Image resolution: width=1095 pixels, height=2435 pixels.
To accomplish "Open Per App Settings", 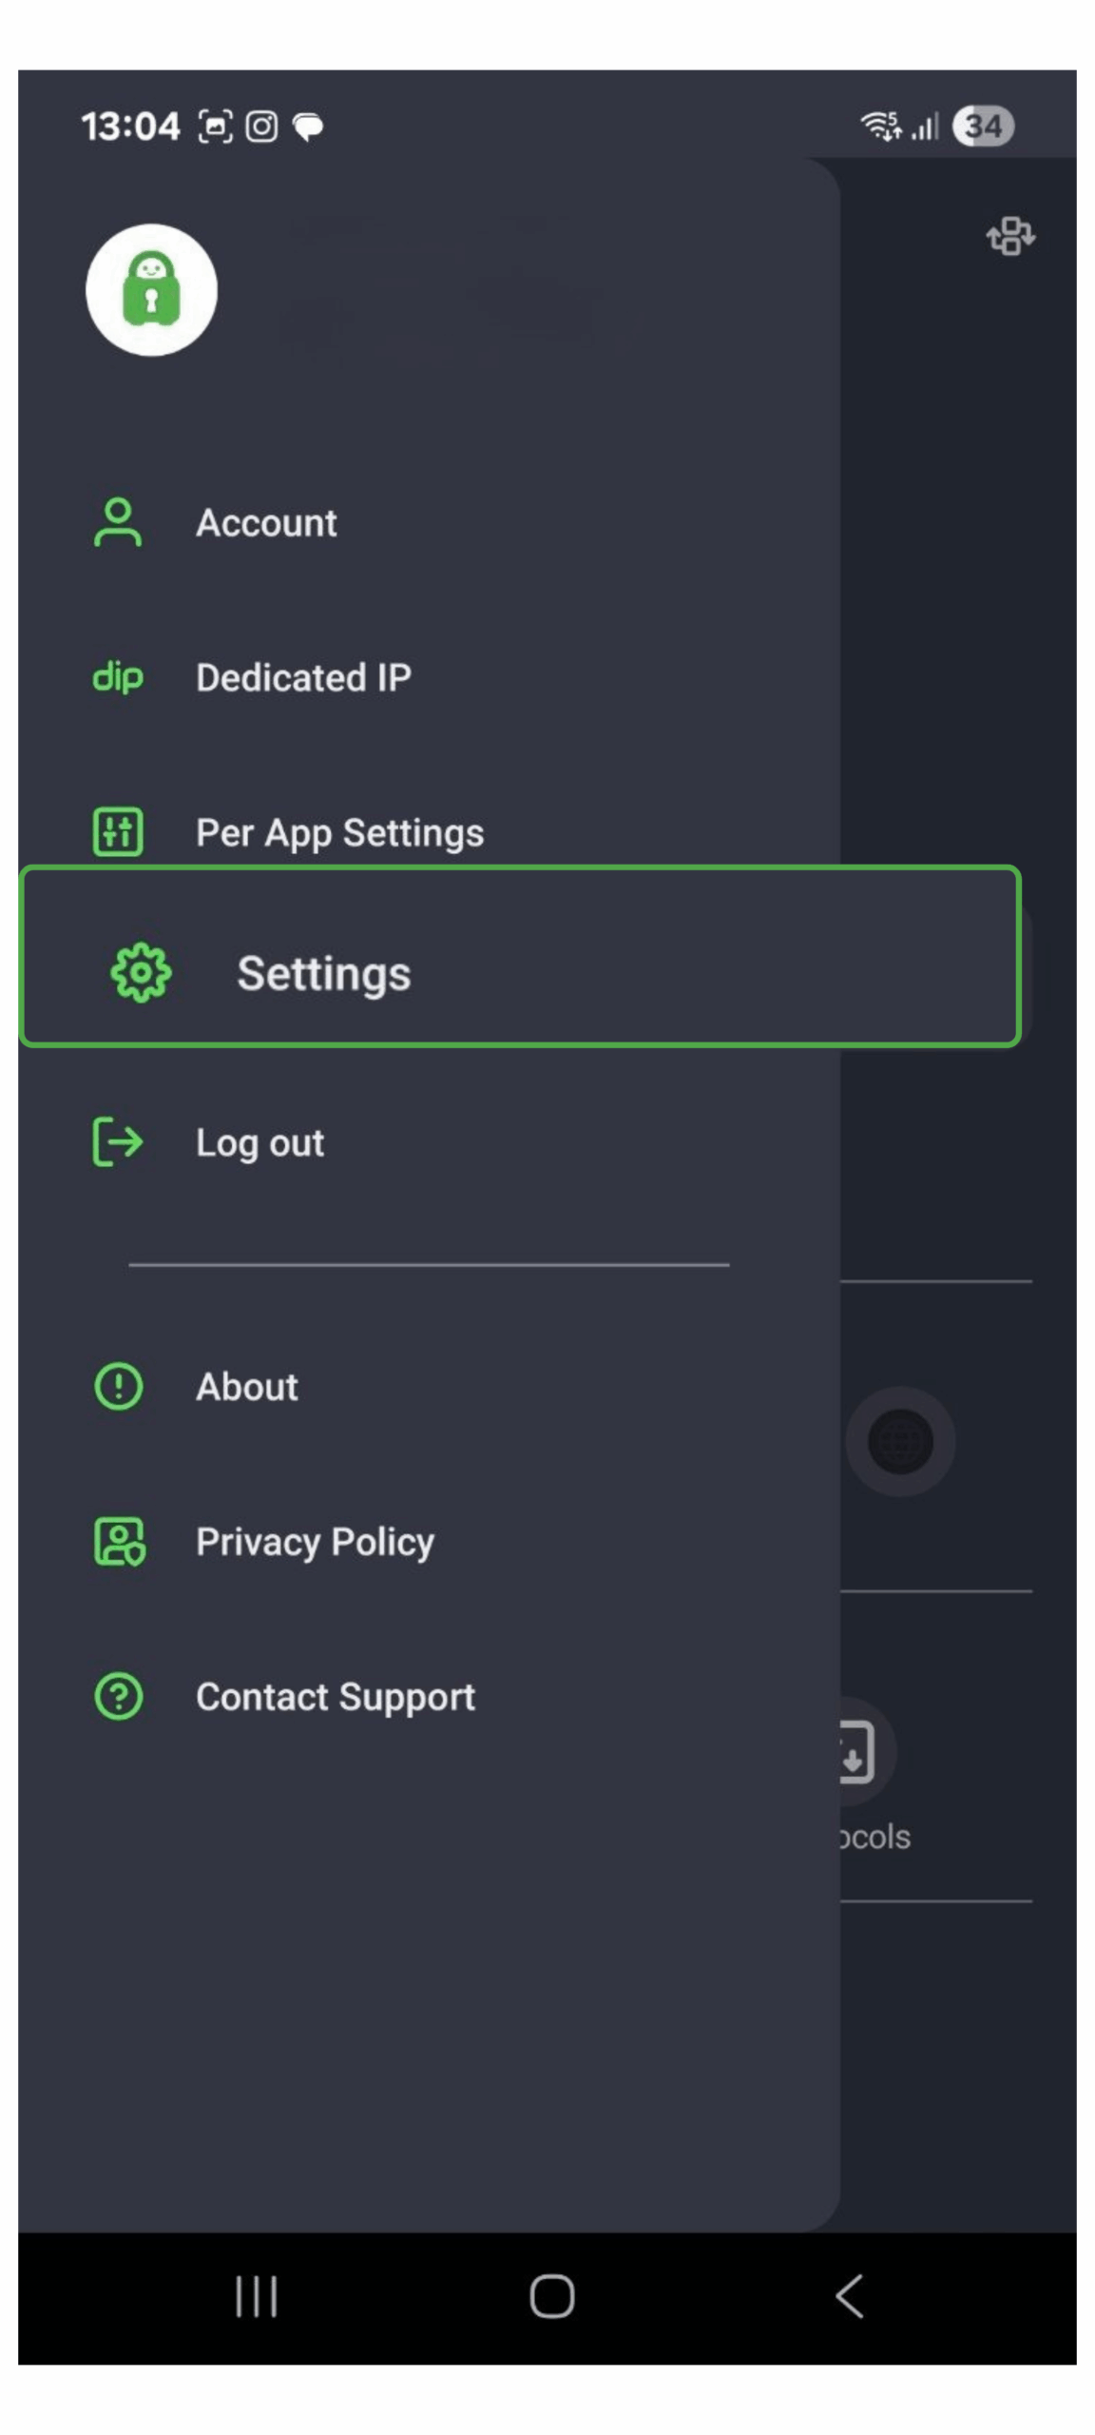I will [x=339, y=833].
